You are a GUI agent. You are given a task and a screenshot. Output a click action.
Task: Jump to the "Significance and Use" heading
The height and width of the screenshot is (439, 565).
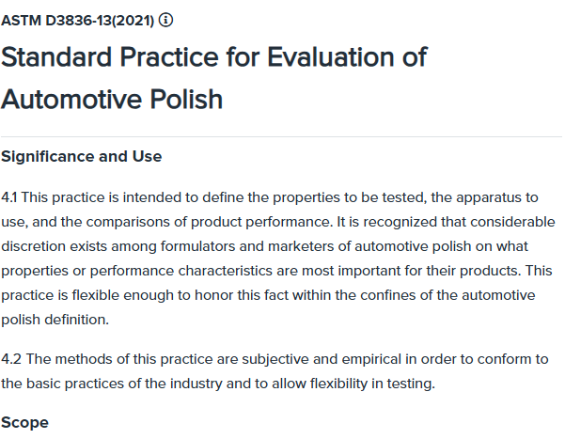(82, 157)
